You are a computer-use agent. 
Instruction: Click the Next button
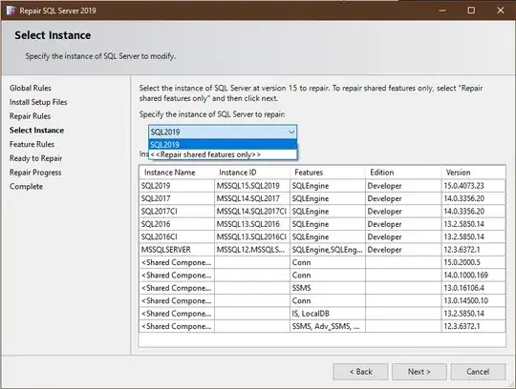419,372
